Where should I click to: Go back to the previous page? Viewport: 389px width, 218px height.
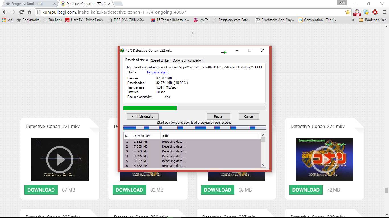click(x=5, y=12)
